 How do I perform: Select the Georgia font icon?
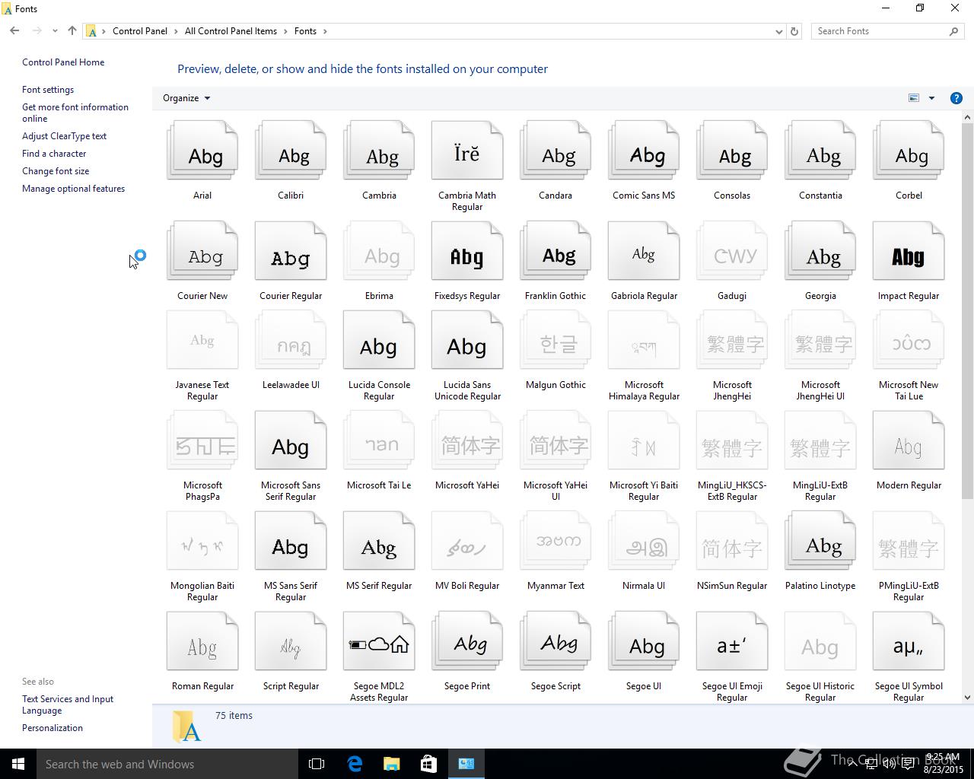coord(820,251)
